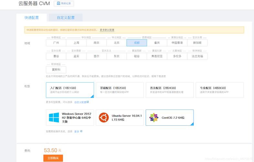This screenshot has width=254, height=162.
Task: Choose the 首尔 region
Action: (96, 56)
